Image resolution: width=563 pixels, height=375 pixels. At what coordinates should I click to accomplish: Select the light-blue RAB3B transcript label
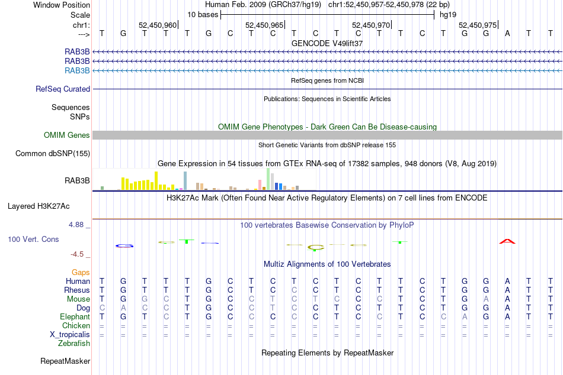tap(77, 70)
